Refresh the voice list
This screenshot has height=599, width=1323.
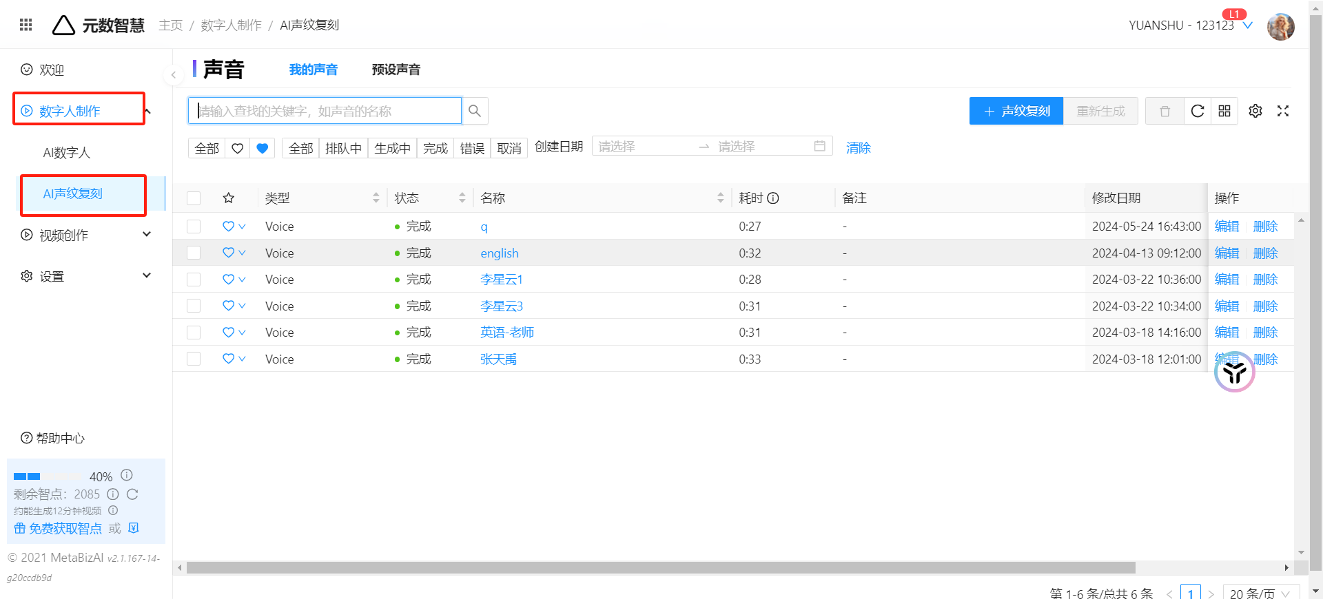1198,111
